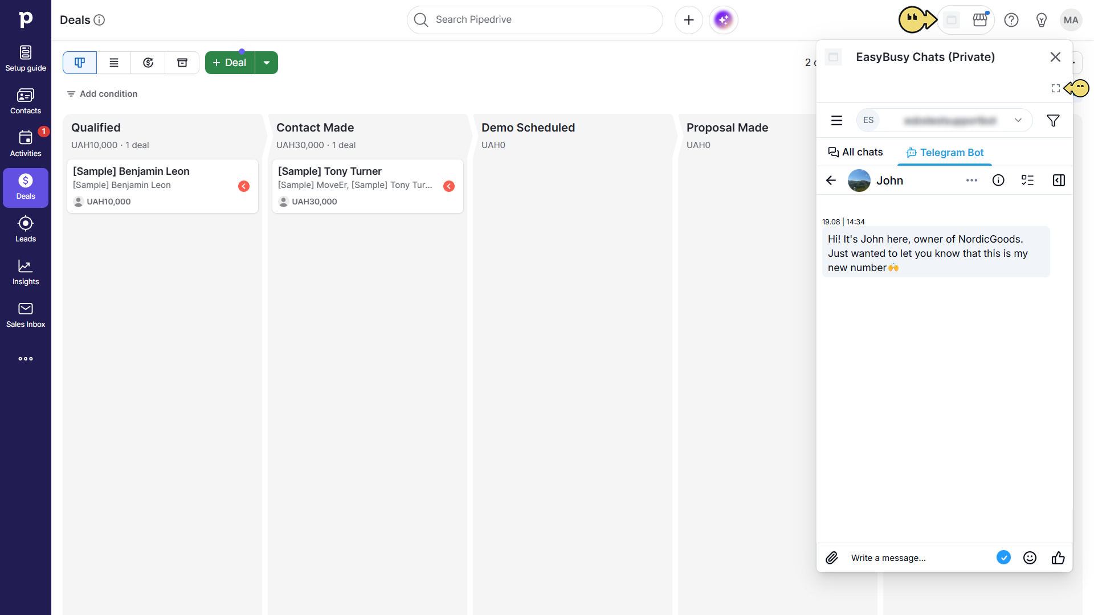
Task: Open the chat filter funnel icon
Action: tap(1053, 120)
